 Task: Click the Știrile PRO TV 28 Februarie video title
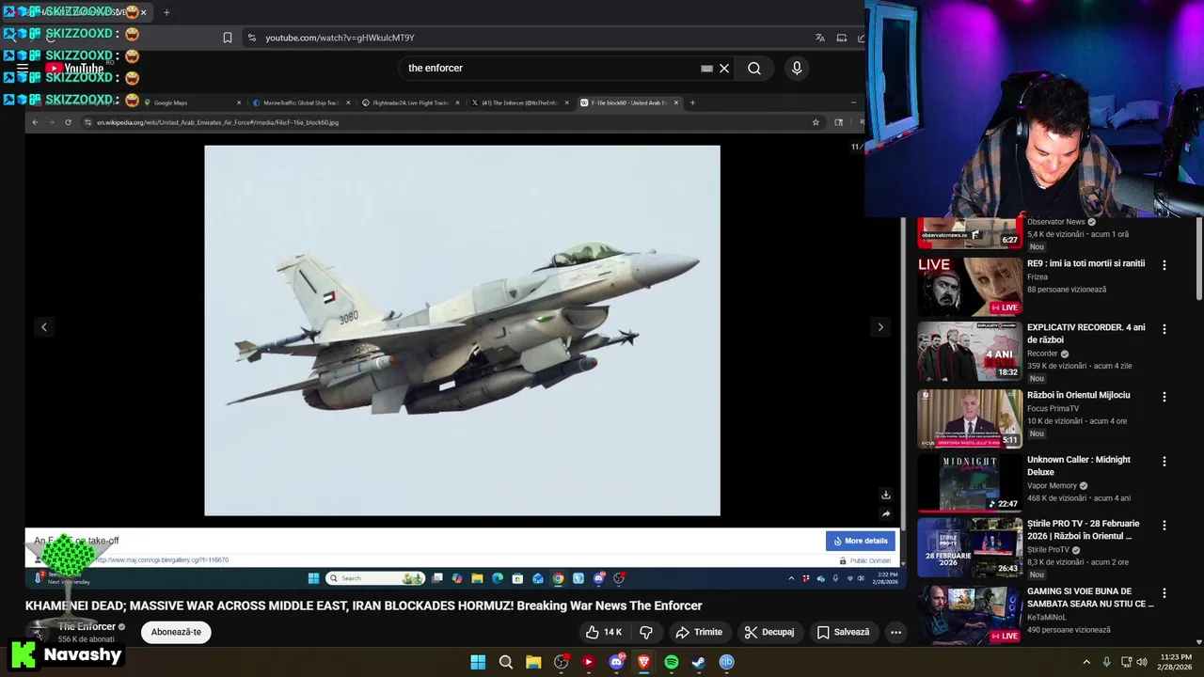1084,529
